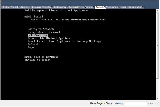Open the Getting Started tab

(10, 7)
